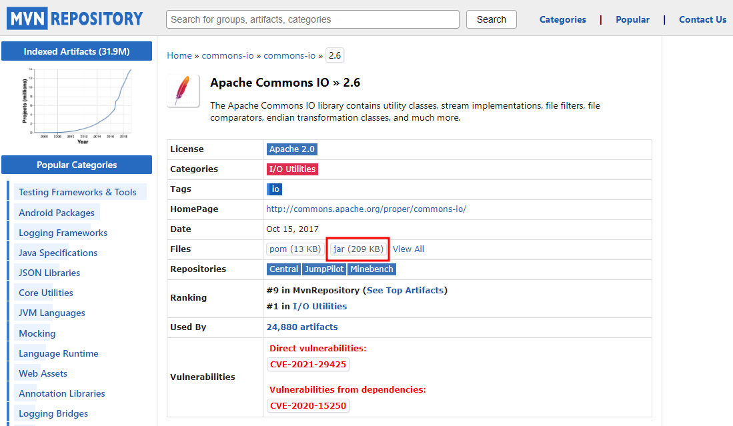733x426 pixels.
Task: Open I/O Utilities ranking link
Action: [319, 307]
